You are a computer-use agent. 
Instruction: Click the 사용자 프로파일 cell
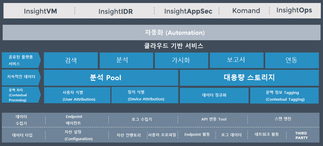162,135
